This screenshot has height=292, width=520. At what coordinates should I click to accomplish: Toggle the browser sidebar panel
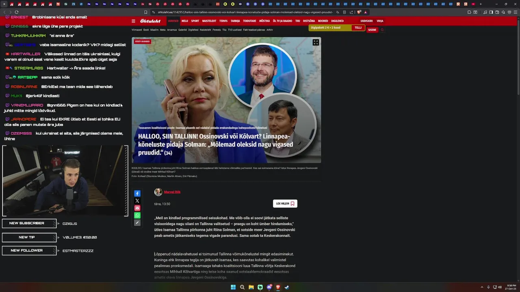pyautogui.click(x=491, y=12)
